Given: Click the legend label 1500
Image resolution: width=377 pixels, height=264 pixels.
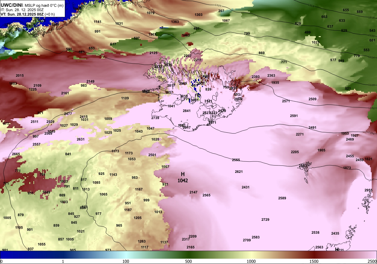Looking at the screenshot, I should [x=314, y=261].
